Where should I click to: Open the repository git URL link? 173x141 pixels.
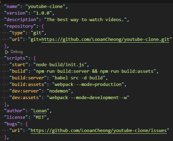(105, 39)
